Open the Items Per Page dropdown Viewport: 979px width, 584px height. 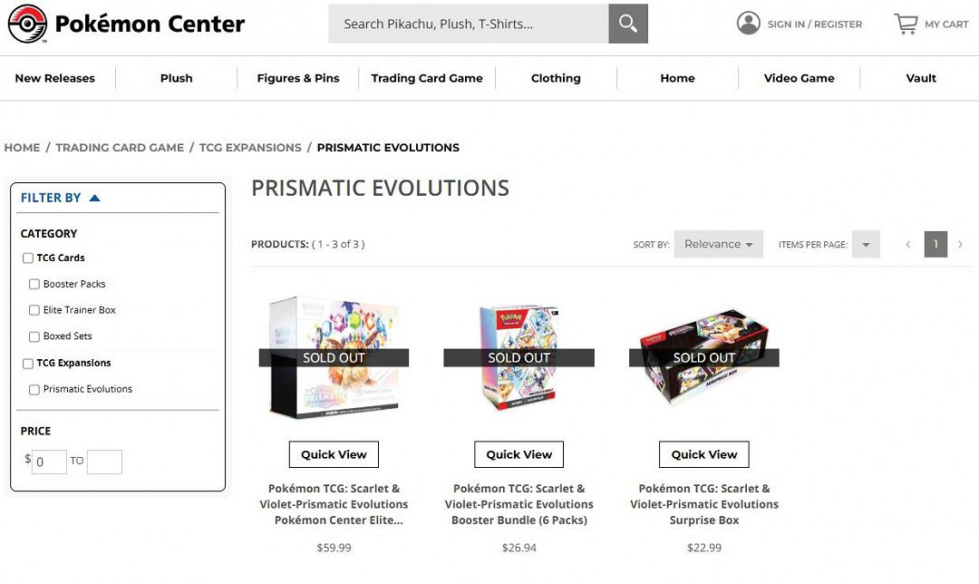(x=866, y=244)
